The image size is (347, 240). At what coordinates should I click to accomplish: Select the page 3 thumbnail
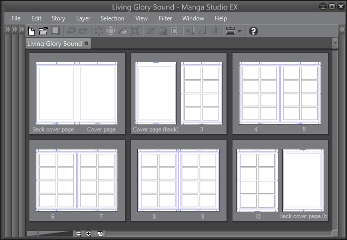[202, 93]
